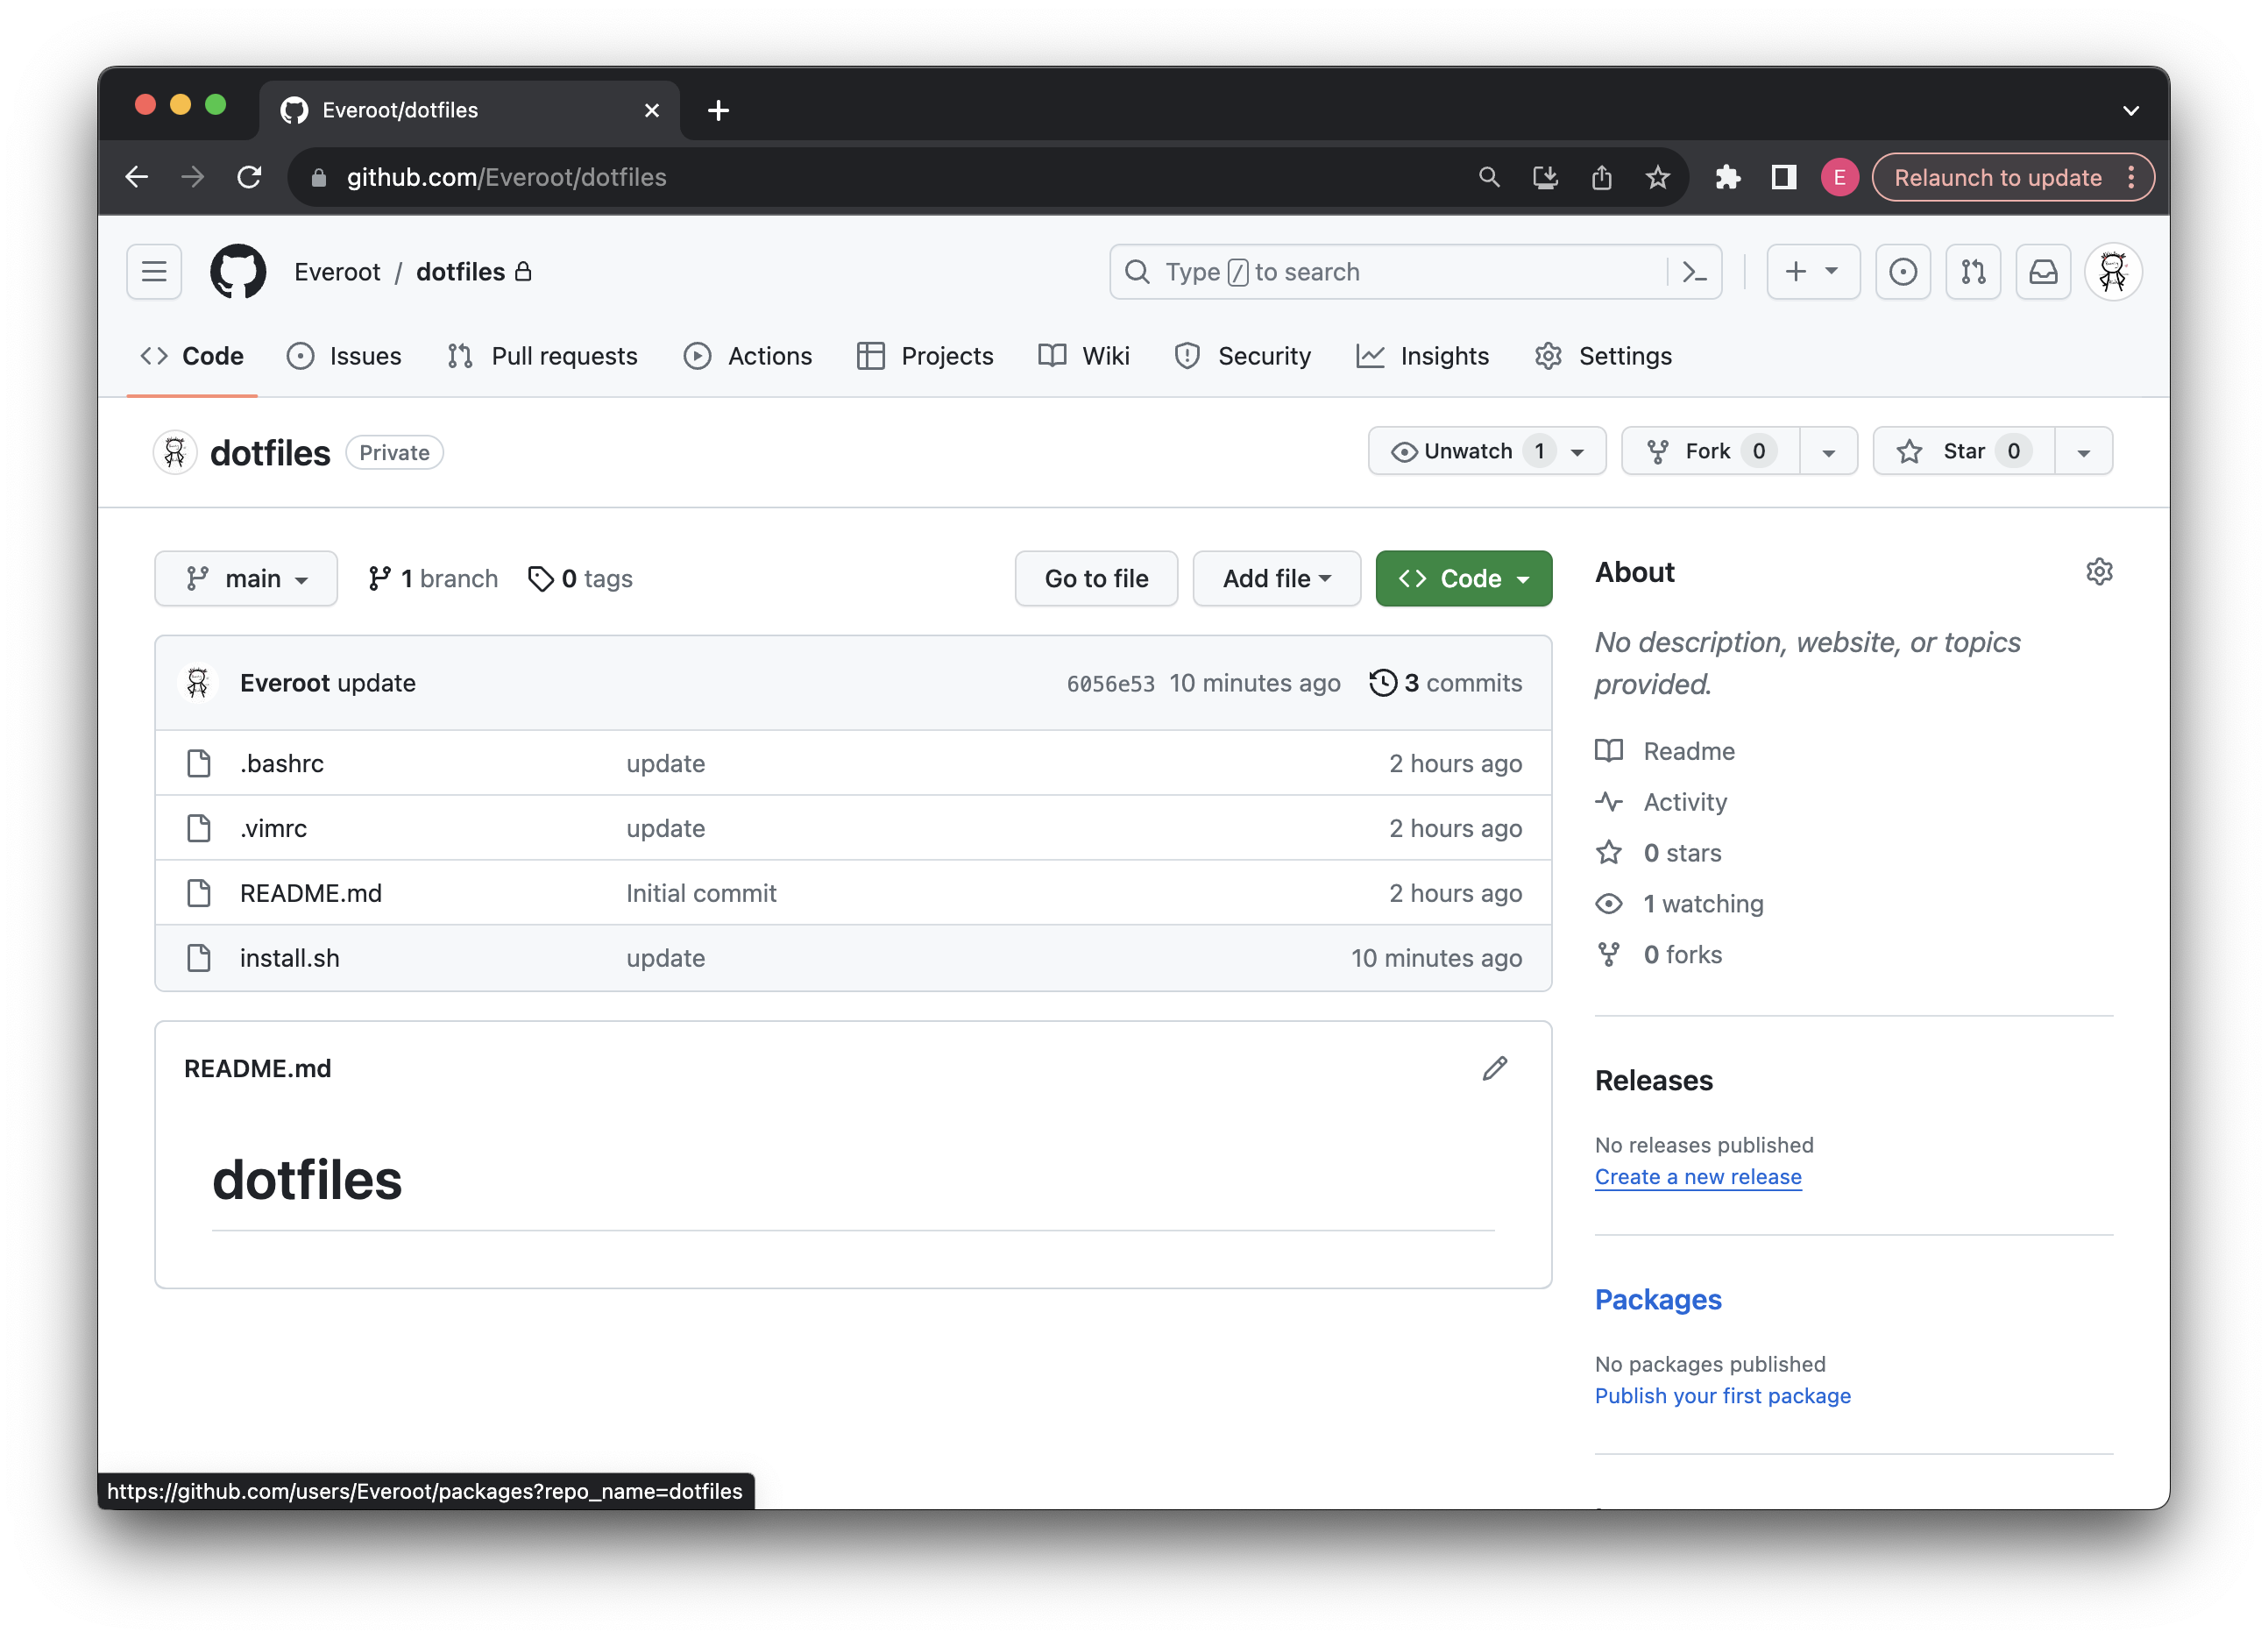The width and height of the screenshot is (2268, 1639).
Task: Toggle the browser side panel icon
Action: [x=1783, y=178]
